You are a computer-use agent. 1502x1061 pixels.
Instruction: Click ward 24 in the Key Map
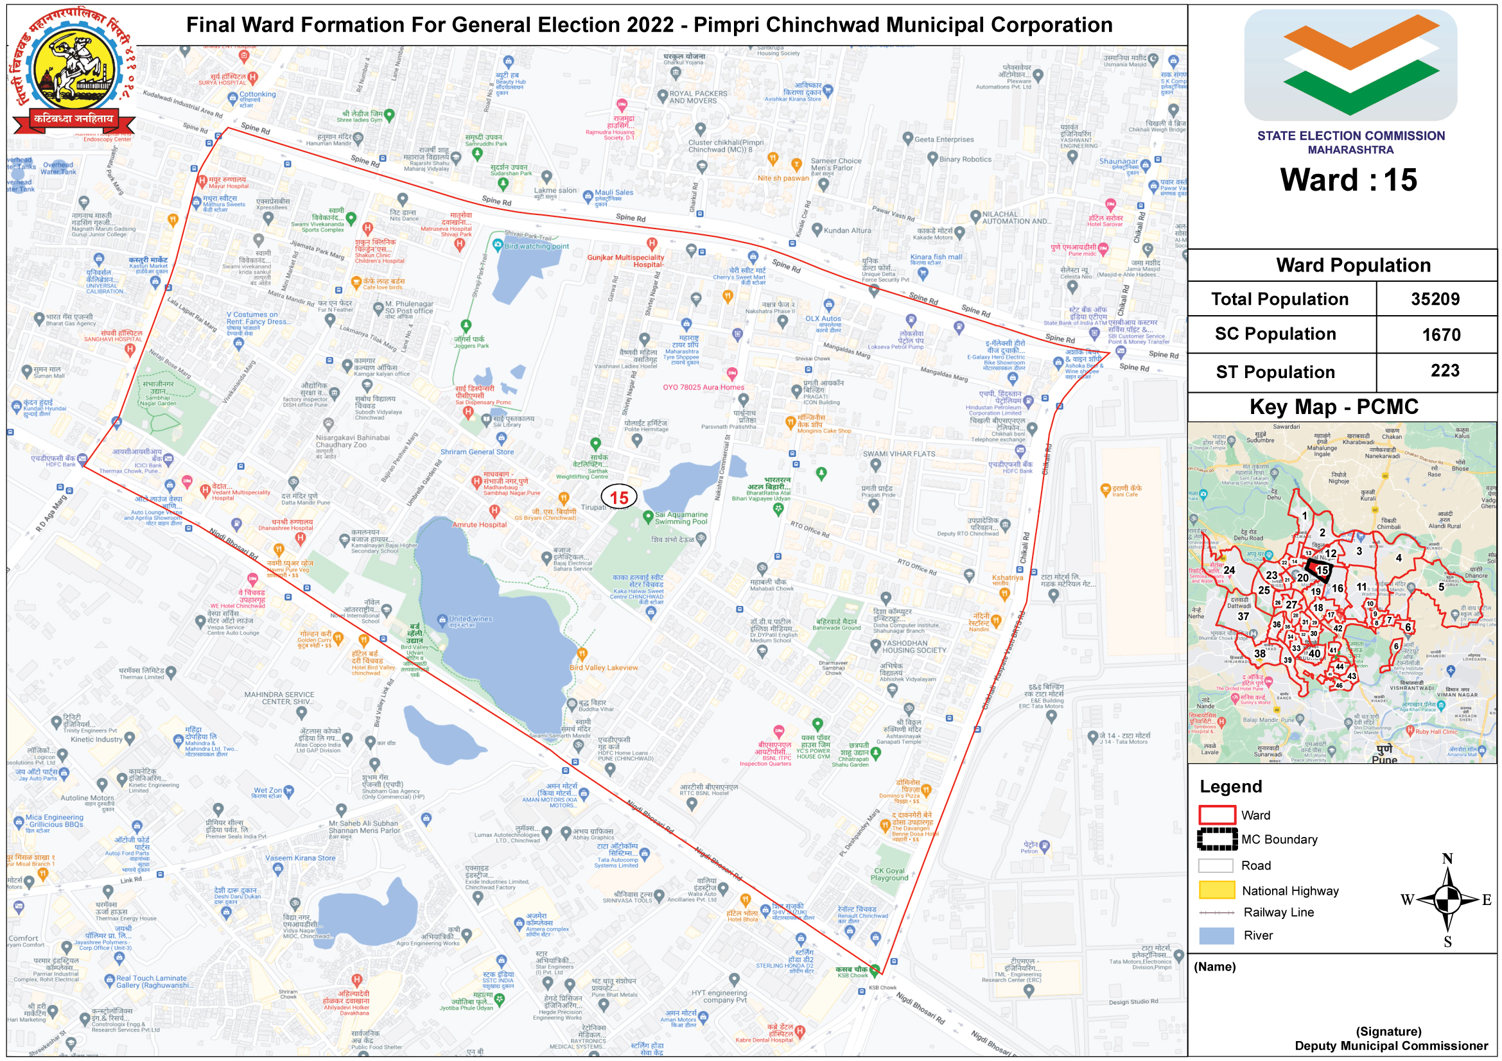coord(1229,570)
